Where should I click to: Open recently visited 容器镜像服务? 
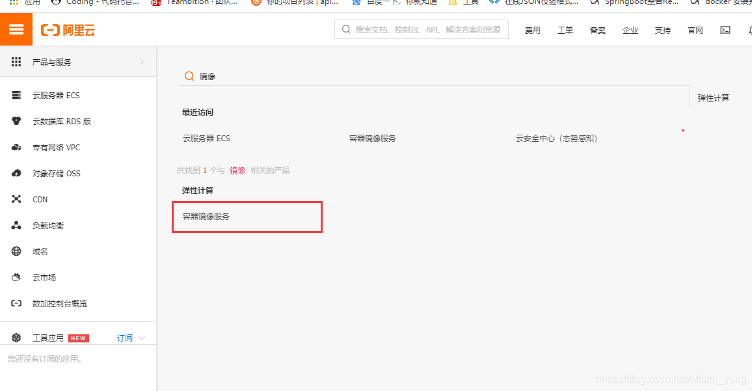pos(373,138)
